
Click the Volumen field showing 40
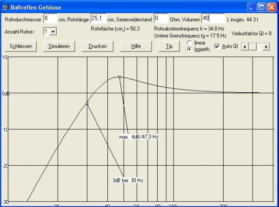point(213,19)
